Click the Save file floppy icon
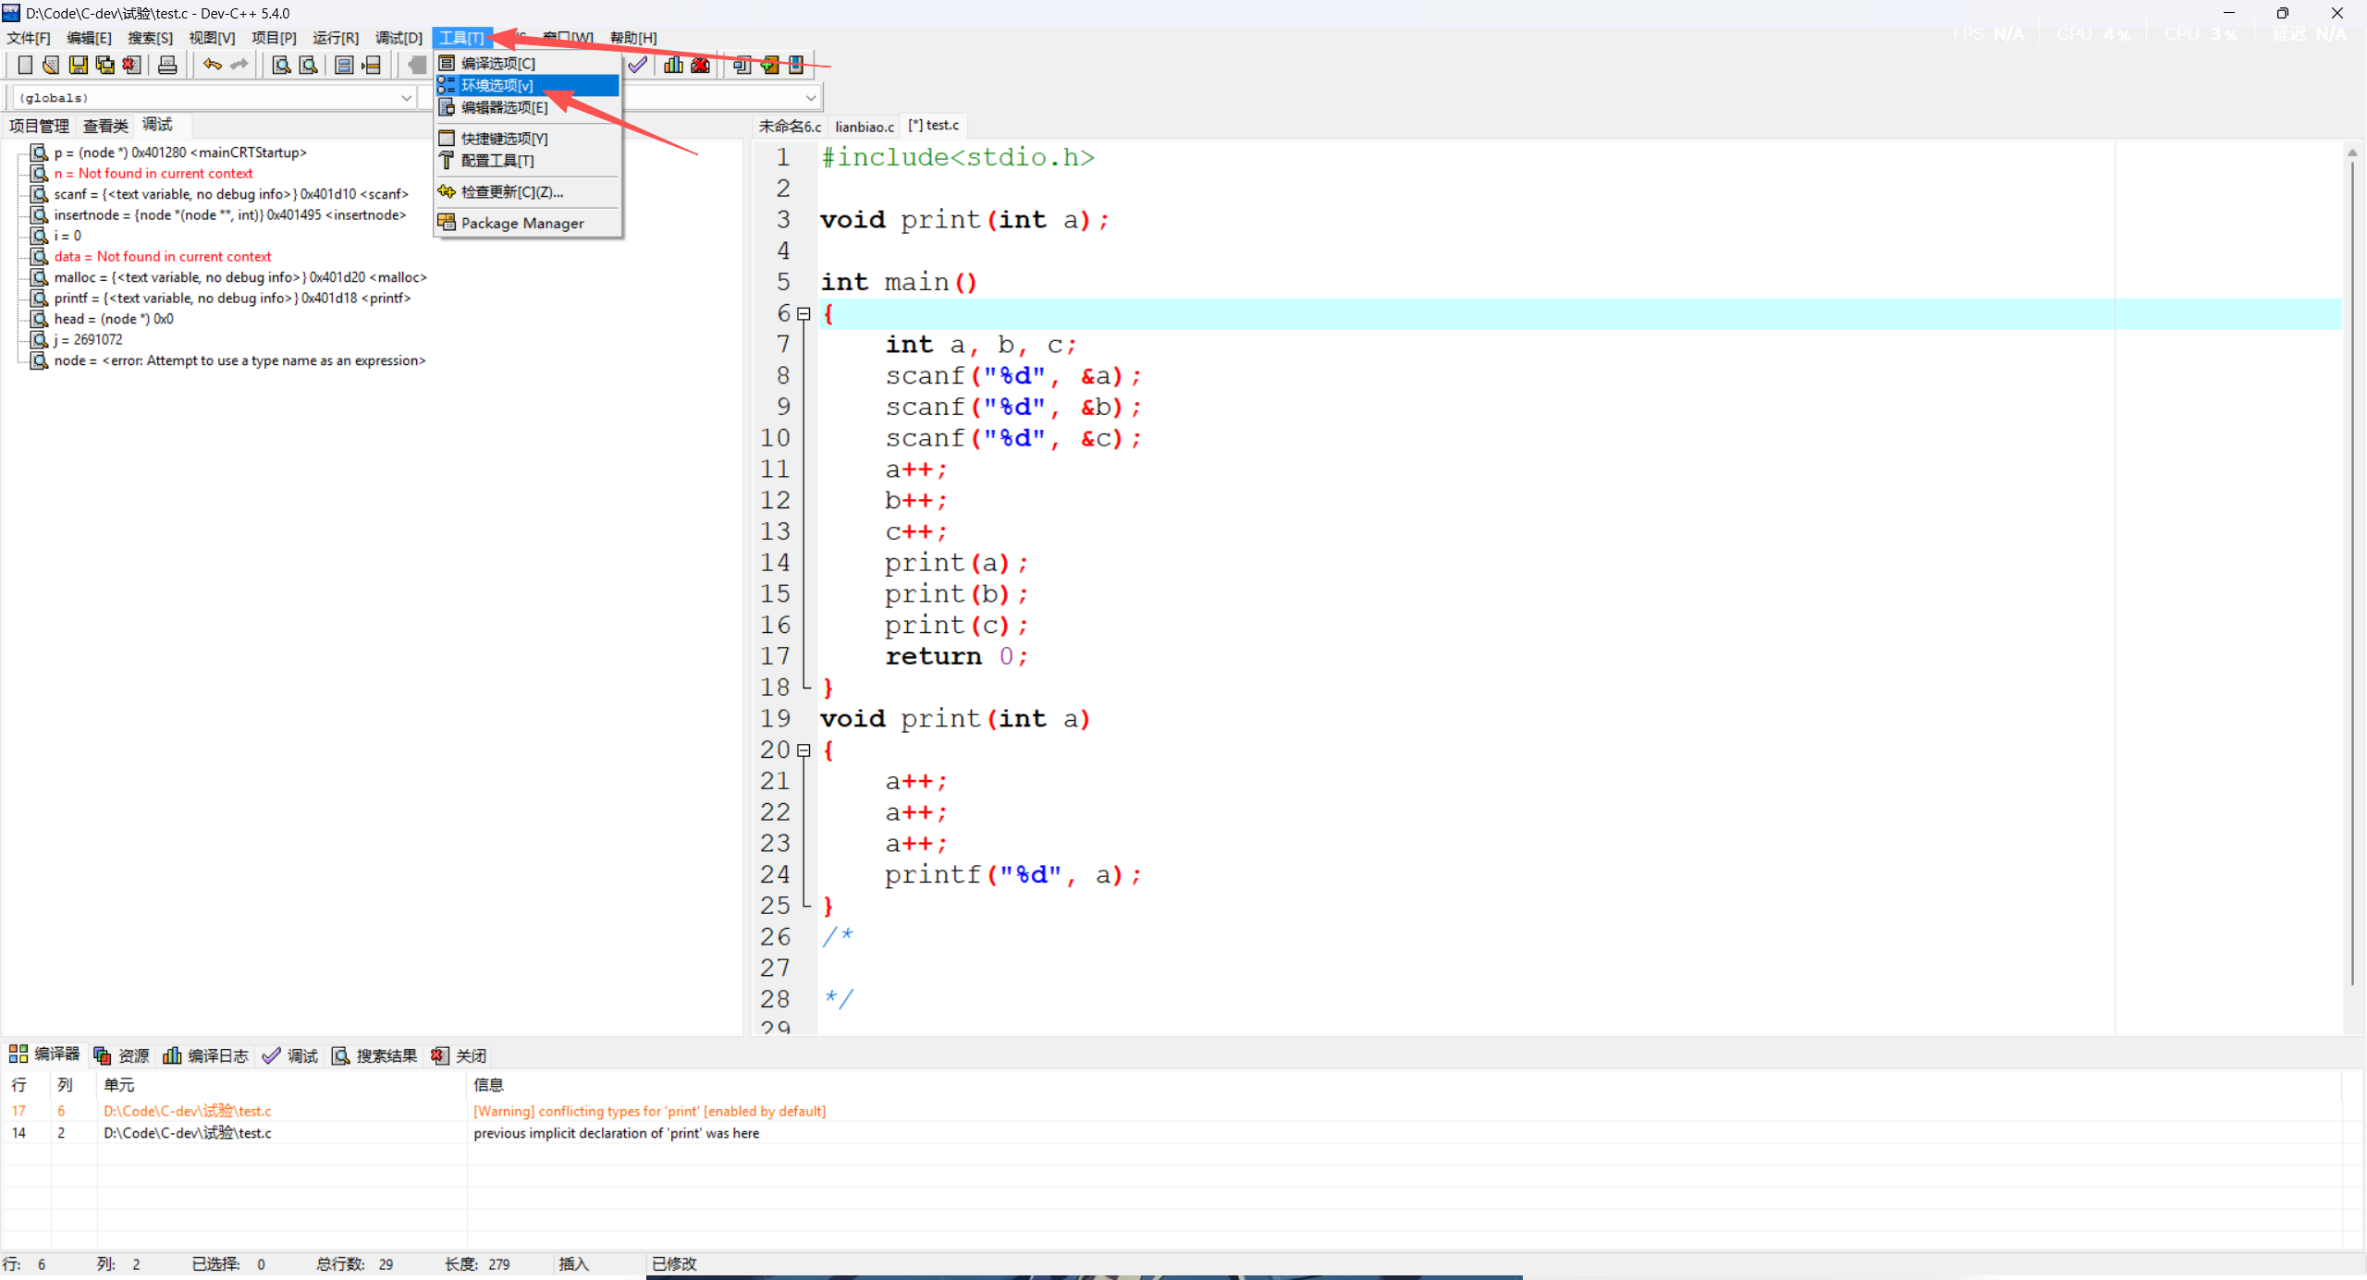The width and height of the screenshot is (2367, 1280). pos(79,65)
